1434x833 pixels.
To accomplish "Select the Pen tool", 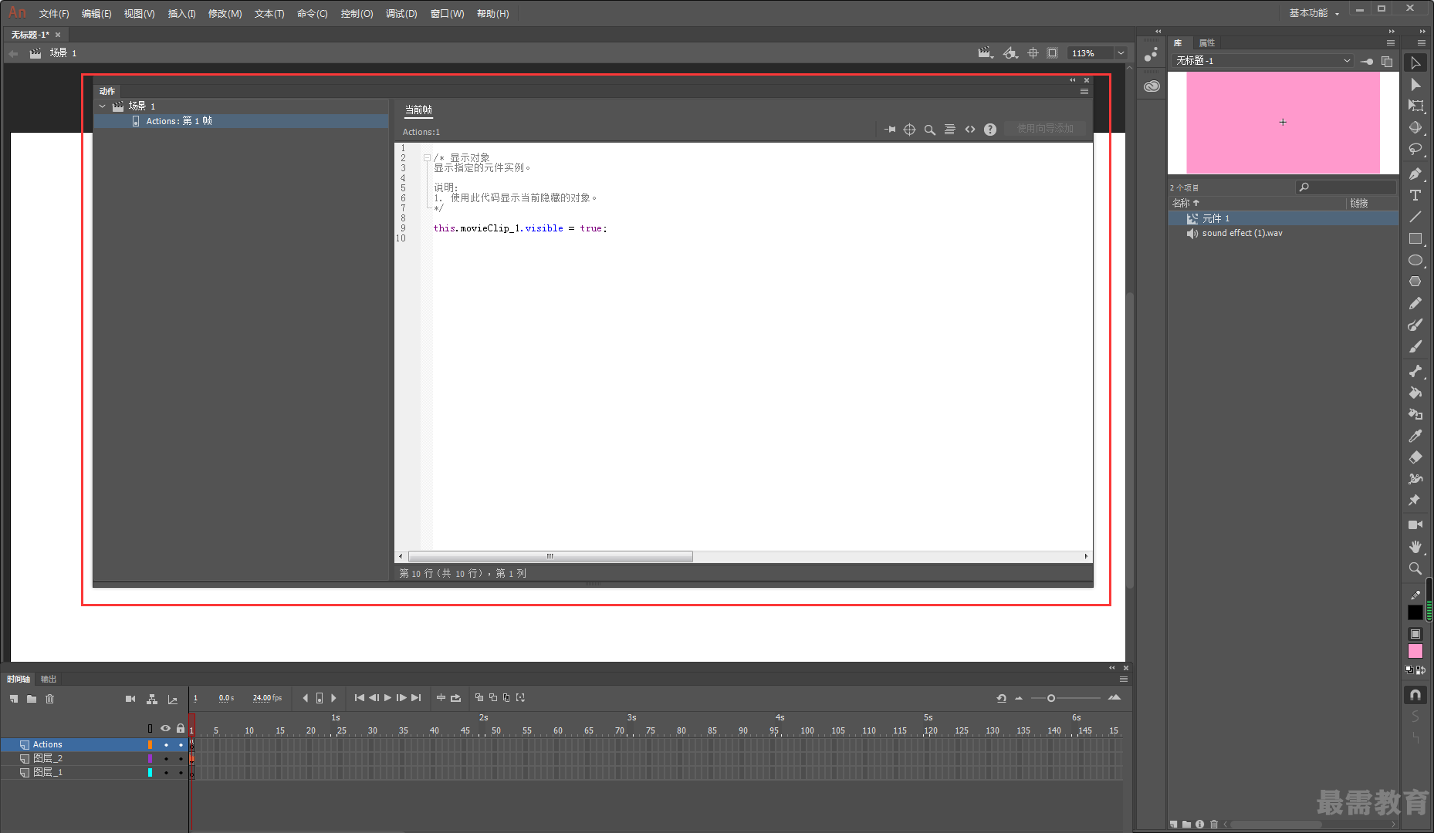I will [x=1415, y=174].
